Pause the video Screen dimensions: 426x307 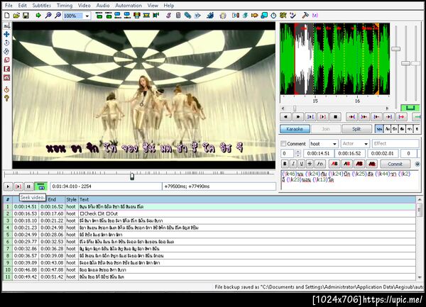pos(28,186)
